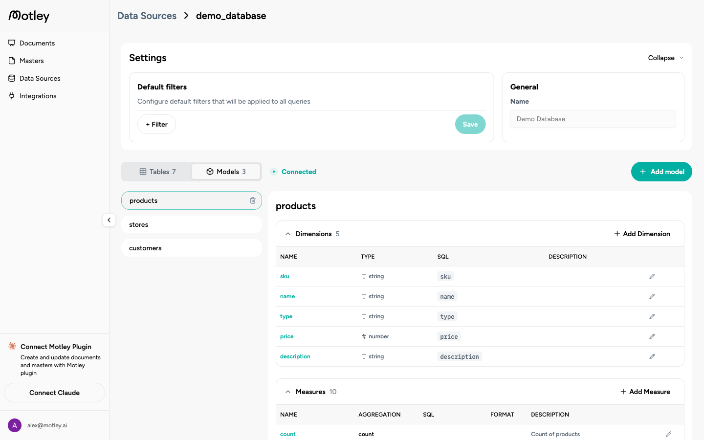Click the Name input field
Screen dimensions: 704x440
(593, 119)
